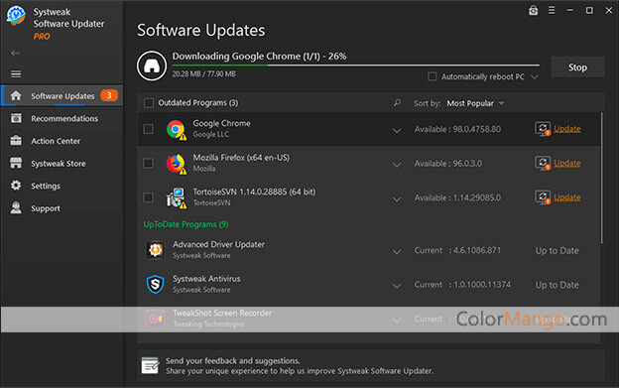Open the Most Popular sort dropdown

[475, 103]
